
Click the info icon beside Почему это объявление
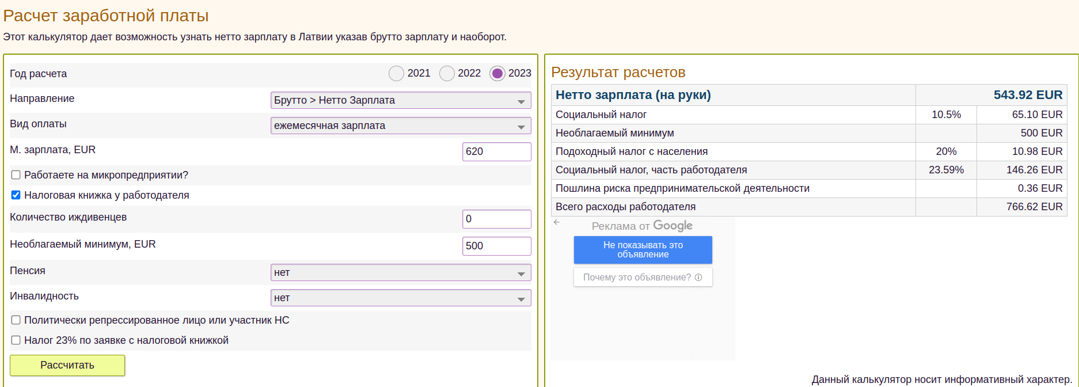coord(698,277)
